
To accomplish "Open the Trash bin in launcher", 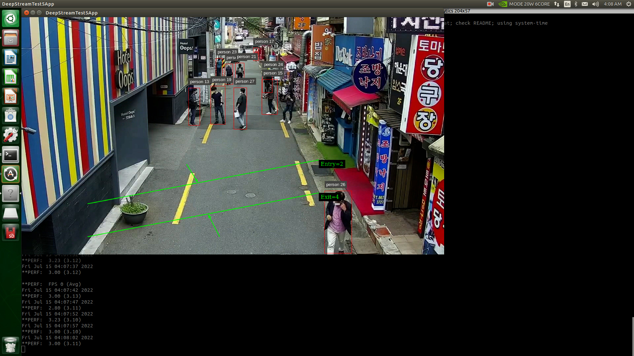I will (11, 345).
